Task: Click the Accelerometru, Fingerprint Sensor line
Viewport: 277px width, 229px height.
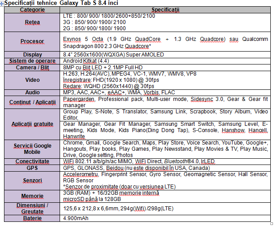Action: click(165, 174)
